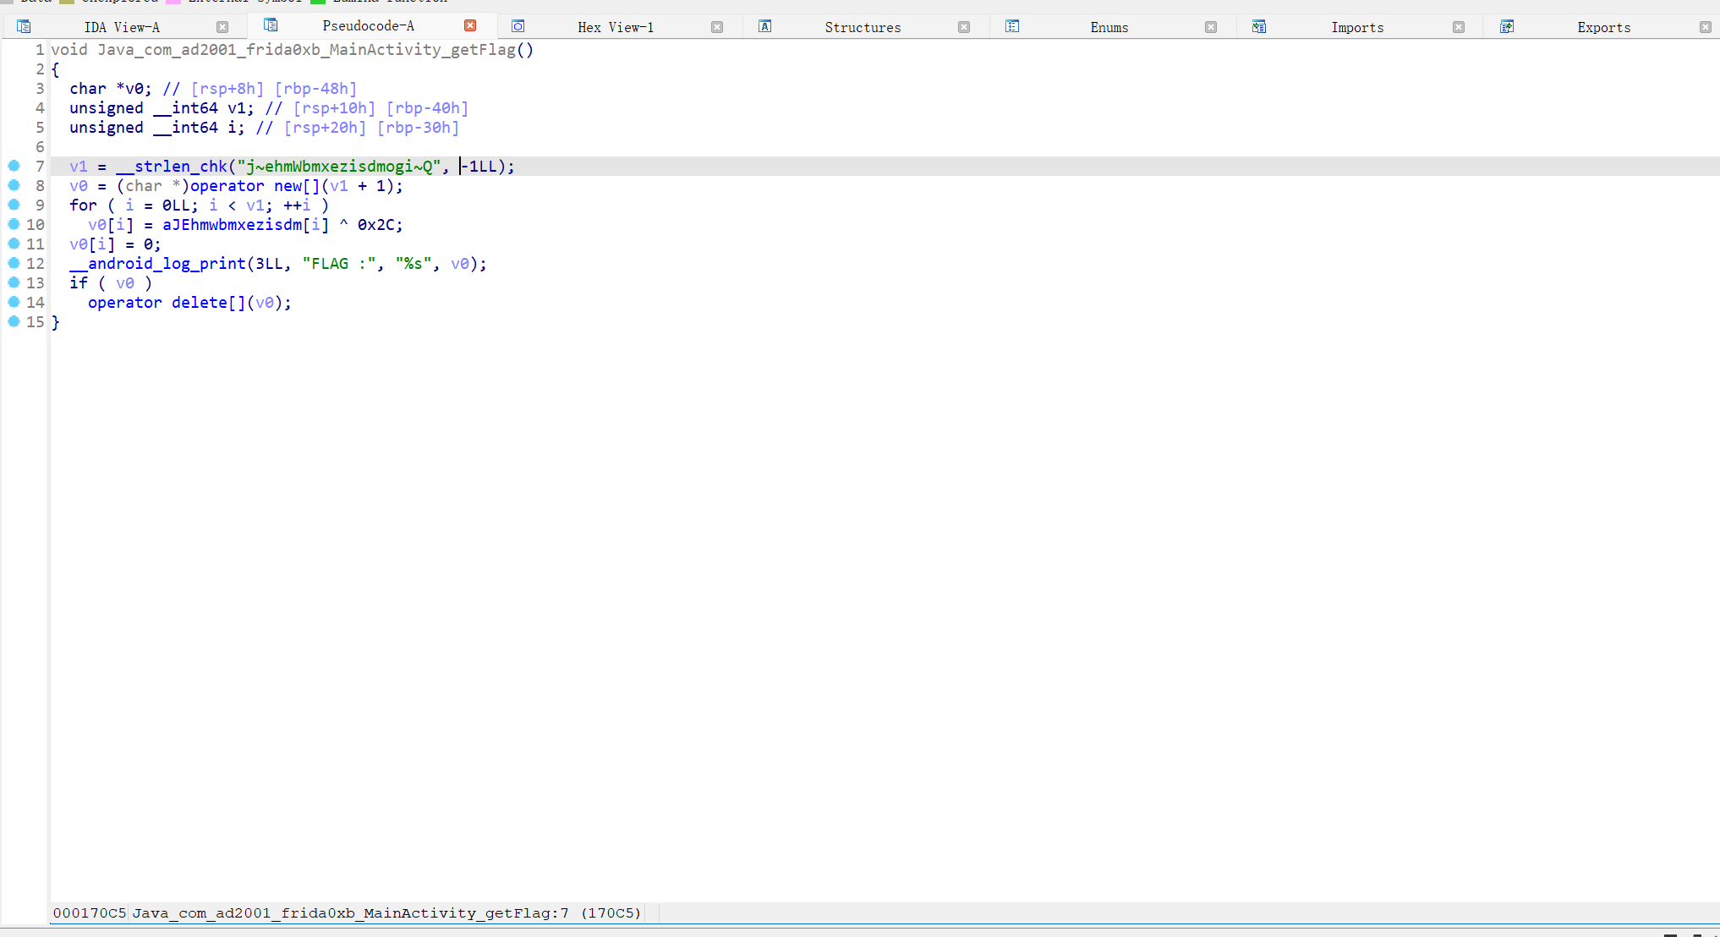The height and width of the screenshot is (937, 1720).
Task: Select the "FLAG :" string literal
Action: [x=339, y=264]
